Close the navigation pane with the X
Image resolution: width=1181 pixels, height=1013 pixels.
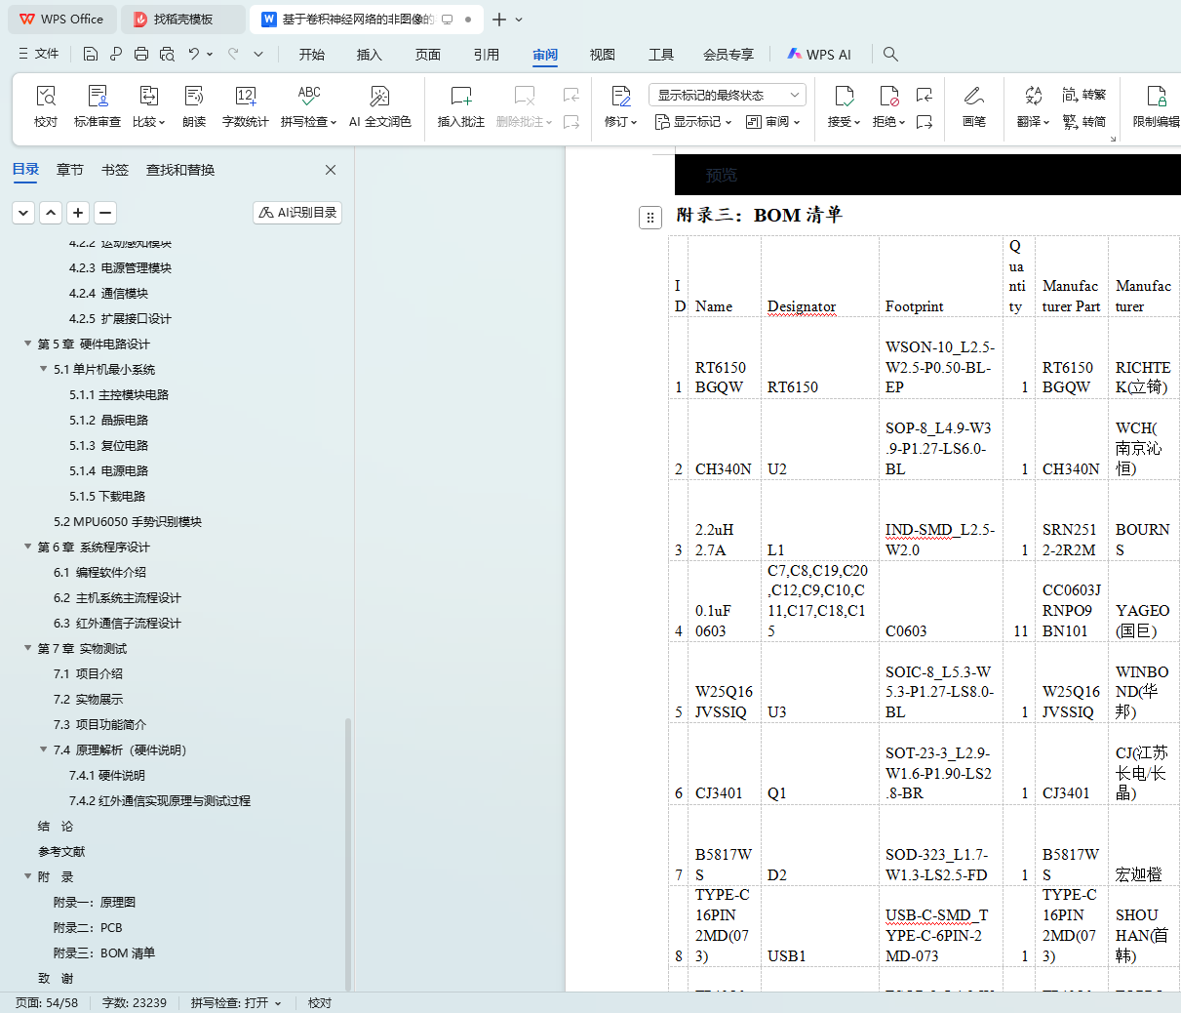point(331,170)
